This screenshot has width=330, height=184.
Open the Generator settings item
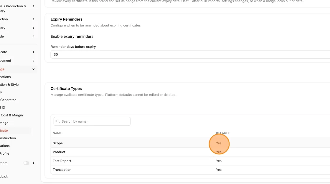coord(8,100)
